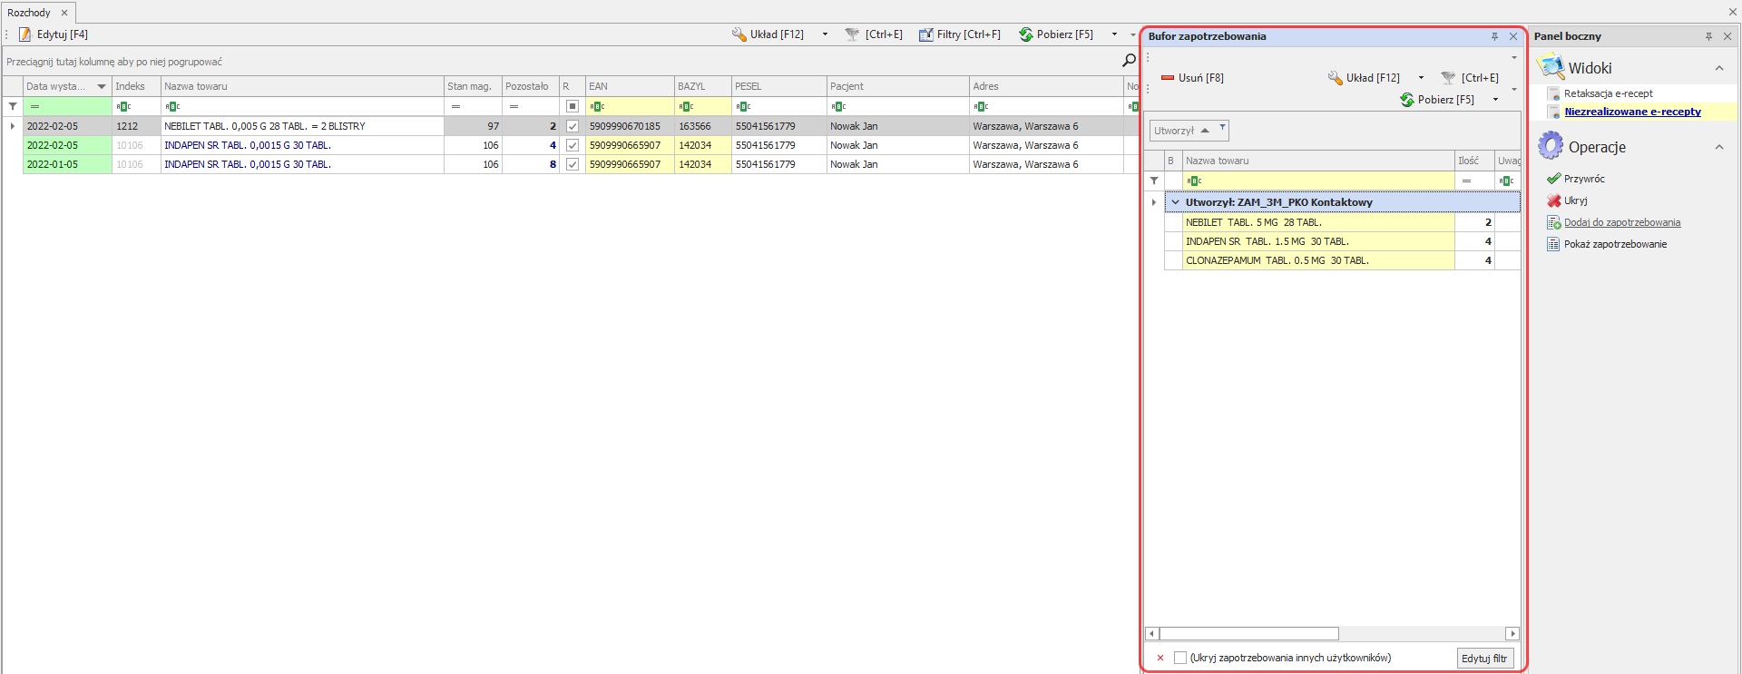Screen dimensions: 1742x674
Task: Click Pobierz [F5] in main toolbar
Action: [x=1056, y=34]
